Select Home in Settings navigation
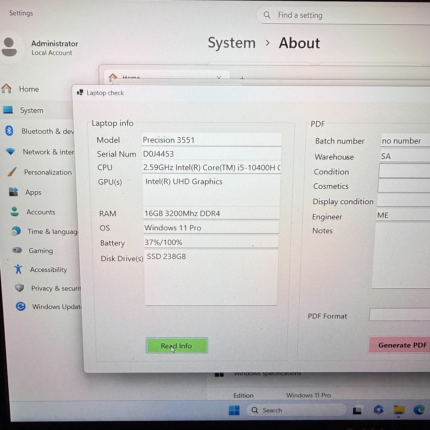This screenshot has width=430, height=430. coord(29,89)
